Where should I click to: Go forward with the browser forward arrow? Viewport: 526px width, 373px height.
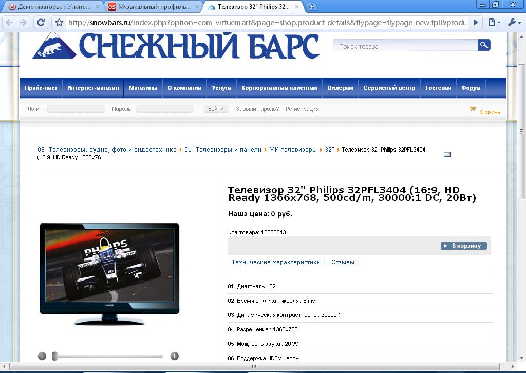click(23, 23)
